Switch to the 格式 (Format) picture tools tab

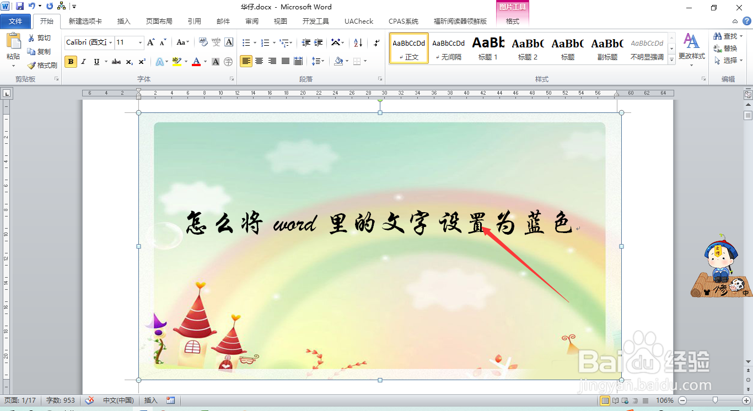pyautogui.click(x=513, y=21)
